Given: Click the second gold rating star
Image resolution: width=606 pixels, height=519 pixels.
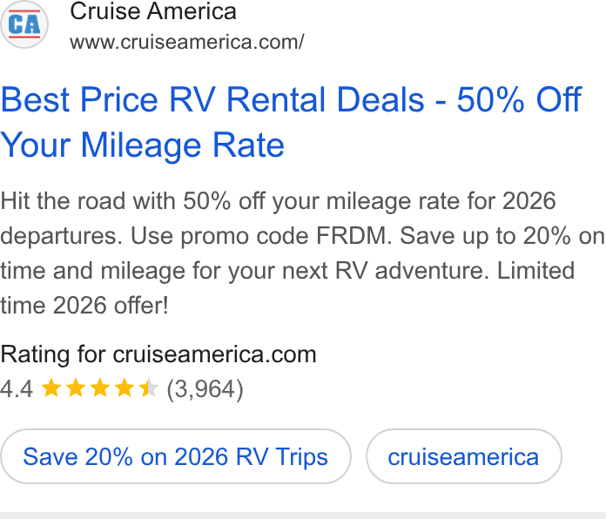Looking at the screenshot, I should click(76, 388).
